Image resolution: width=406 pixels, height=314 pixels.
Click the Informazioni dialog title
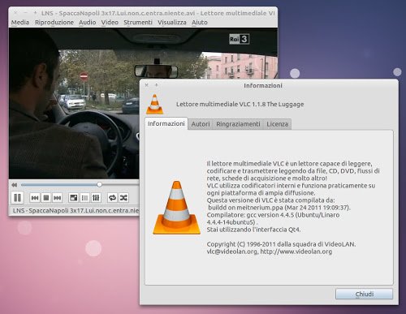263,85
